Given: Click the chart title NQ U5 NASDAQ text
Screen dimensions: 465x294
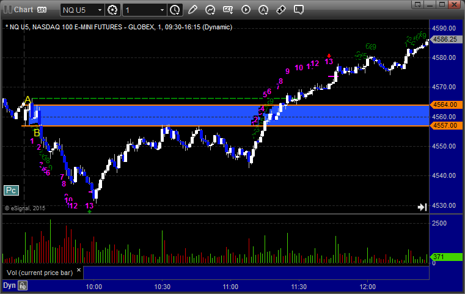Looking at the screenshot, I should (x=119, y=27).
